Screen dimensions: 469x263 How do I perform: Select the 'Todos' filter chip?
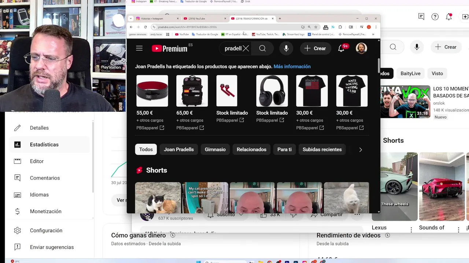[146, 149]
